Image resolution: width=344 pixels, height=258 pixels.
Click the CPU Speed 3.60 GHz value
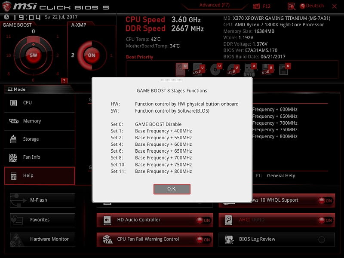tap(186, 19)
